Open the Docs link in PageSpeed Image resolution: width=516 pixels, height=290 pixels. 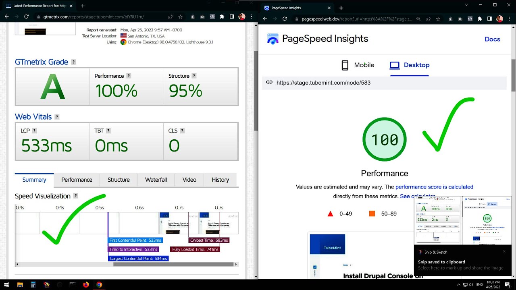492,39
